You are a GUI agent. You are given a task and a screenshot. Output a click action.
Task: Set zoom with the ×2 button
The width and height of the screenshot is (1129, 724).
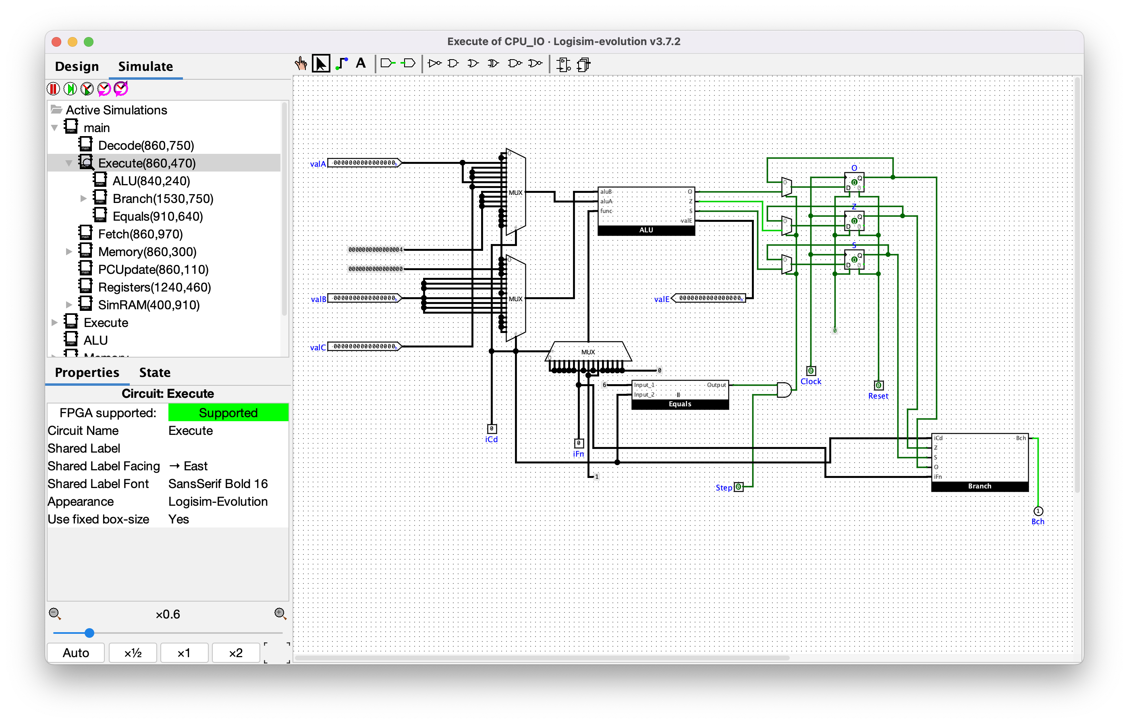[x=236, y=653]
